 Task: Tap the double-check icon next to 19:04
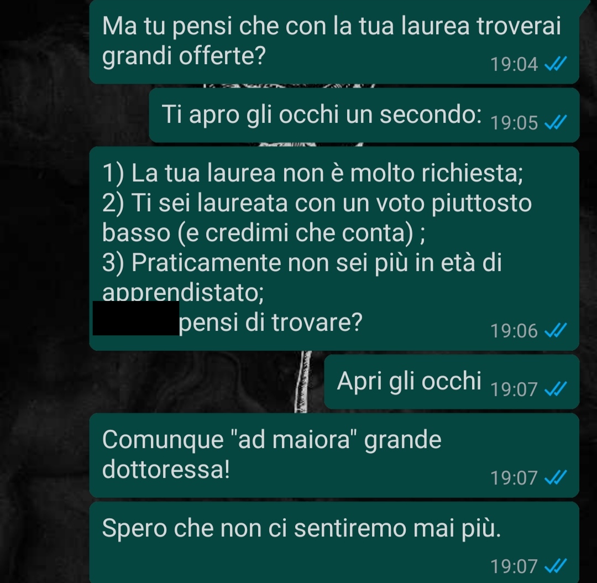[556, 64]
